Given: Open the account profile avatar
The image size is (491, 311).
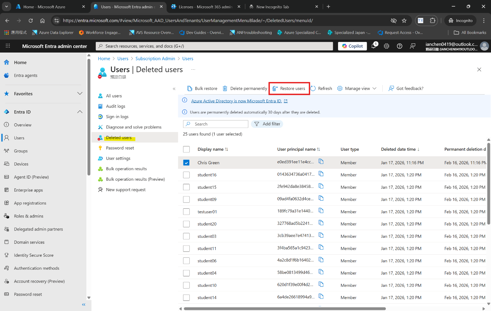Looking at the screenshot, I should (484, 46).
